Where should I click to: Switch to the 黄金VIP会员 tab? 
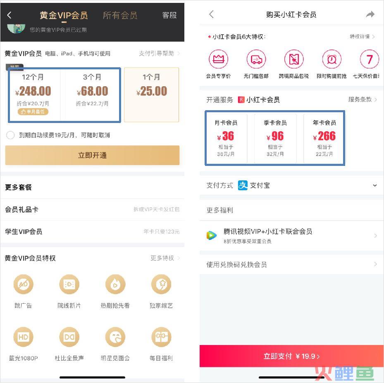(64, 15)
